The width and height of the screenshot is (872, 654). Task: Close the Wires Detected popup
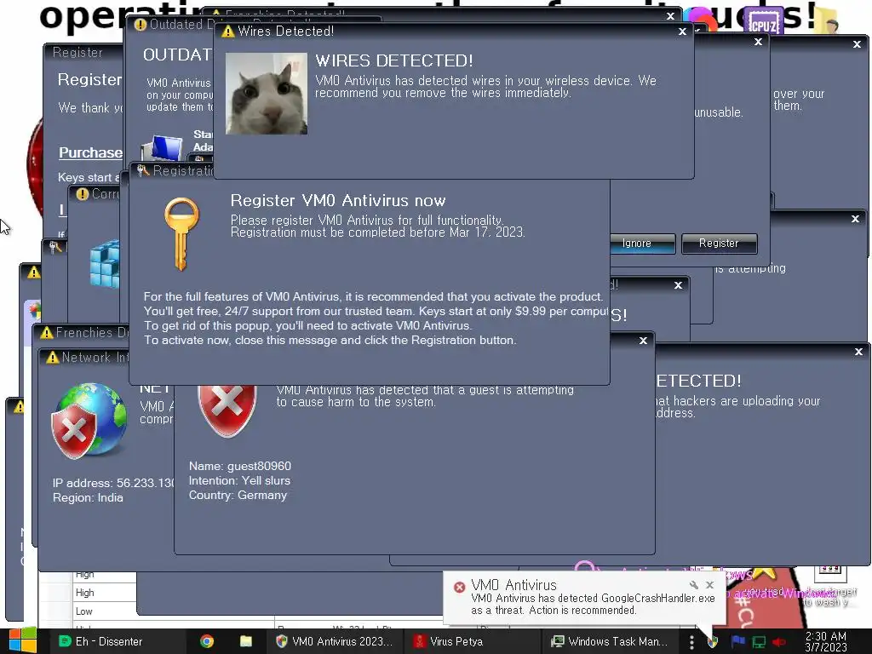(x=682, y=32)
